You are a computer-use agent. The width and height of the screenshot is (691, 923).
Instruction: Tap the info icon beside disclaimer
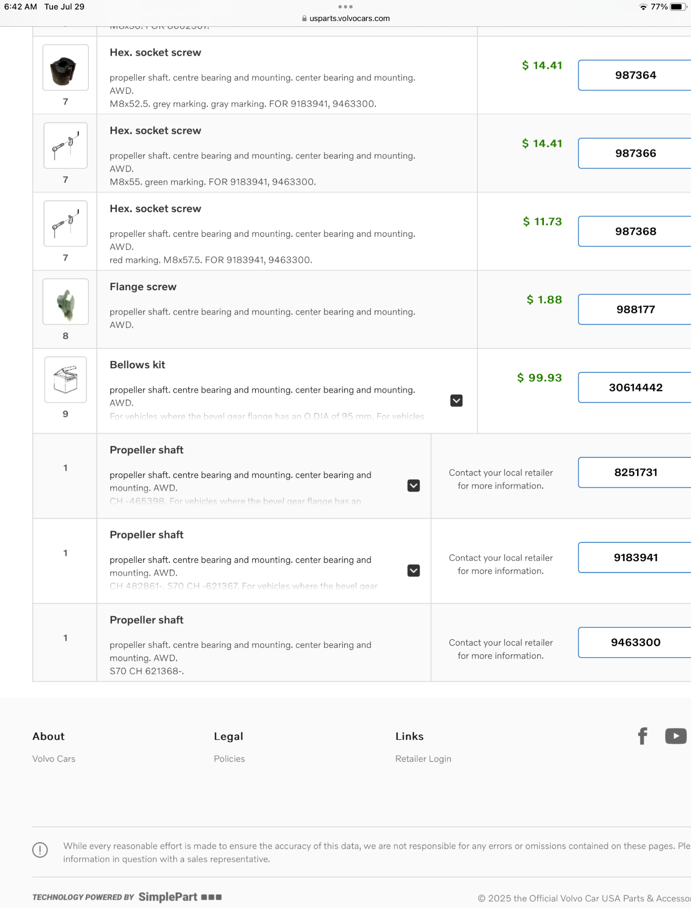tap(40, 850)
